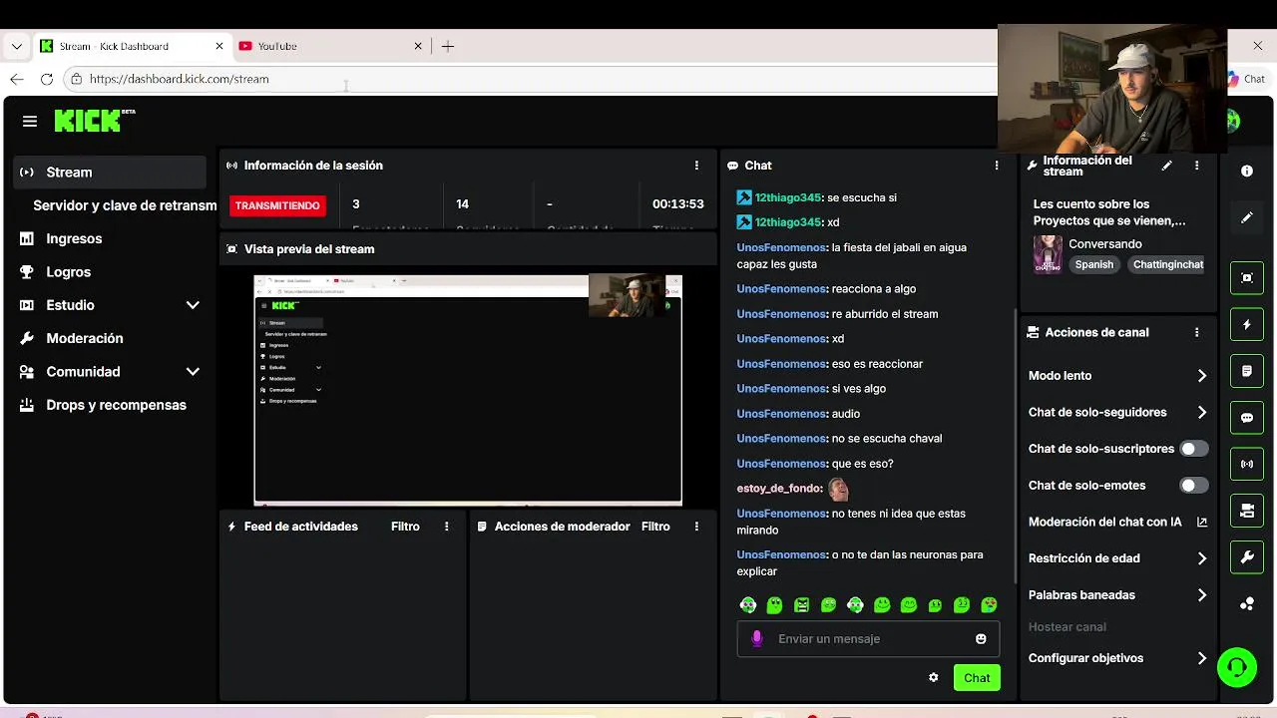1277x718 pixels.
Task: Open Restricción de edad chevron
Action: (1201, 558)
